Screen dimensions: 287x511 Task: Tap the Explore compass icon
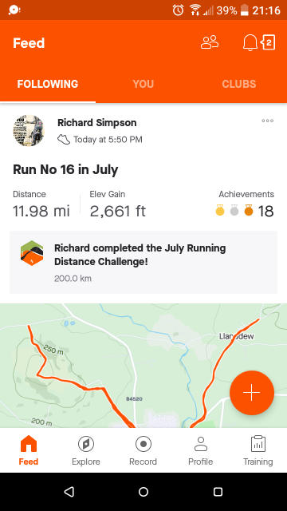click(x=86, y=444)
